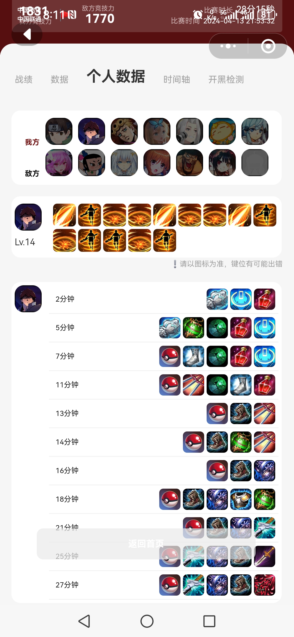Tap the red potion item at 2分钟

point(265,299)
